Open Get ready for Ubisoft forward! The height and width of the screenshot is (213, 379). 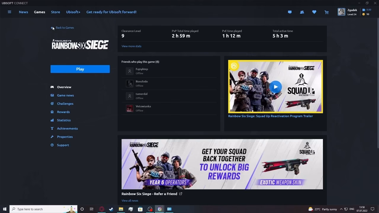tap(111, 12)
